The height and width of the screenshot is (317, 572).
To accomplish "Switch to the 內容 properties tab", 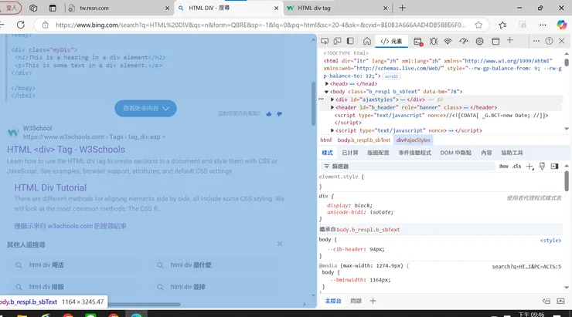I will point(486,153).
